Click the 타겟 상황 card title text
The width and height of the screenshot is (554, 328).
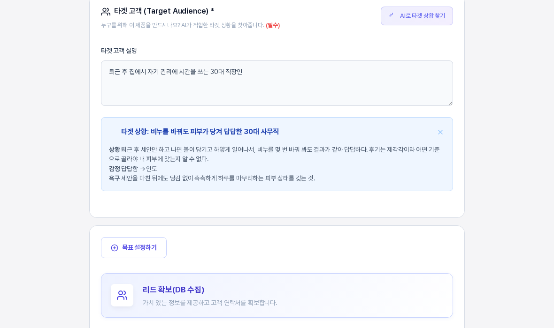(200, 132)
